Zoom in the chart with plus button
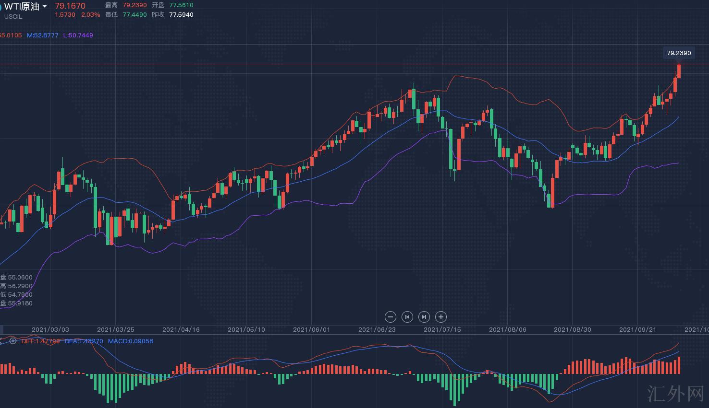This screenshot has width=709, height=408. (x=441, y=317)
